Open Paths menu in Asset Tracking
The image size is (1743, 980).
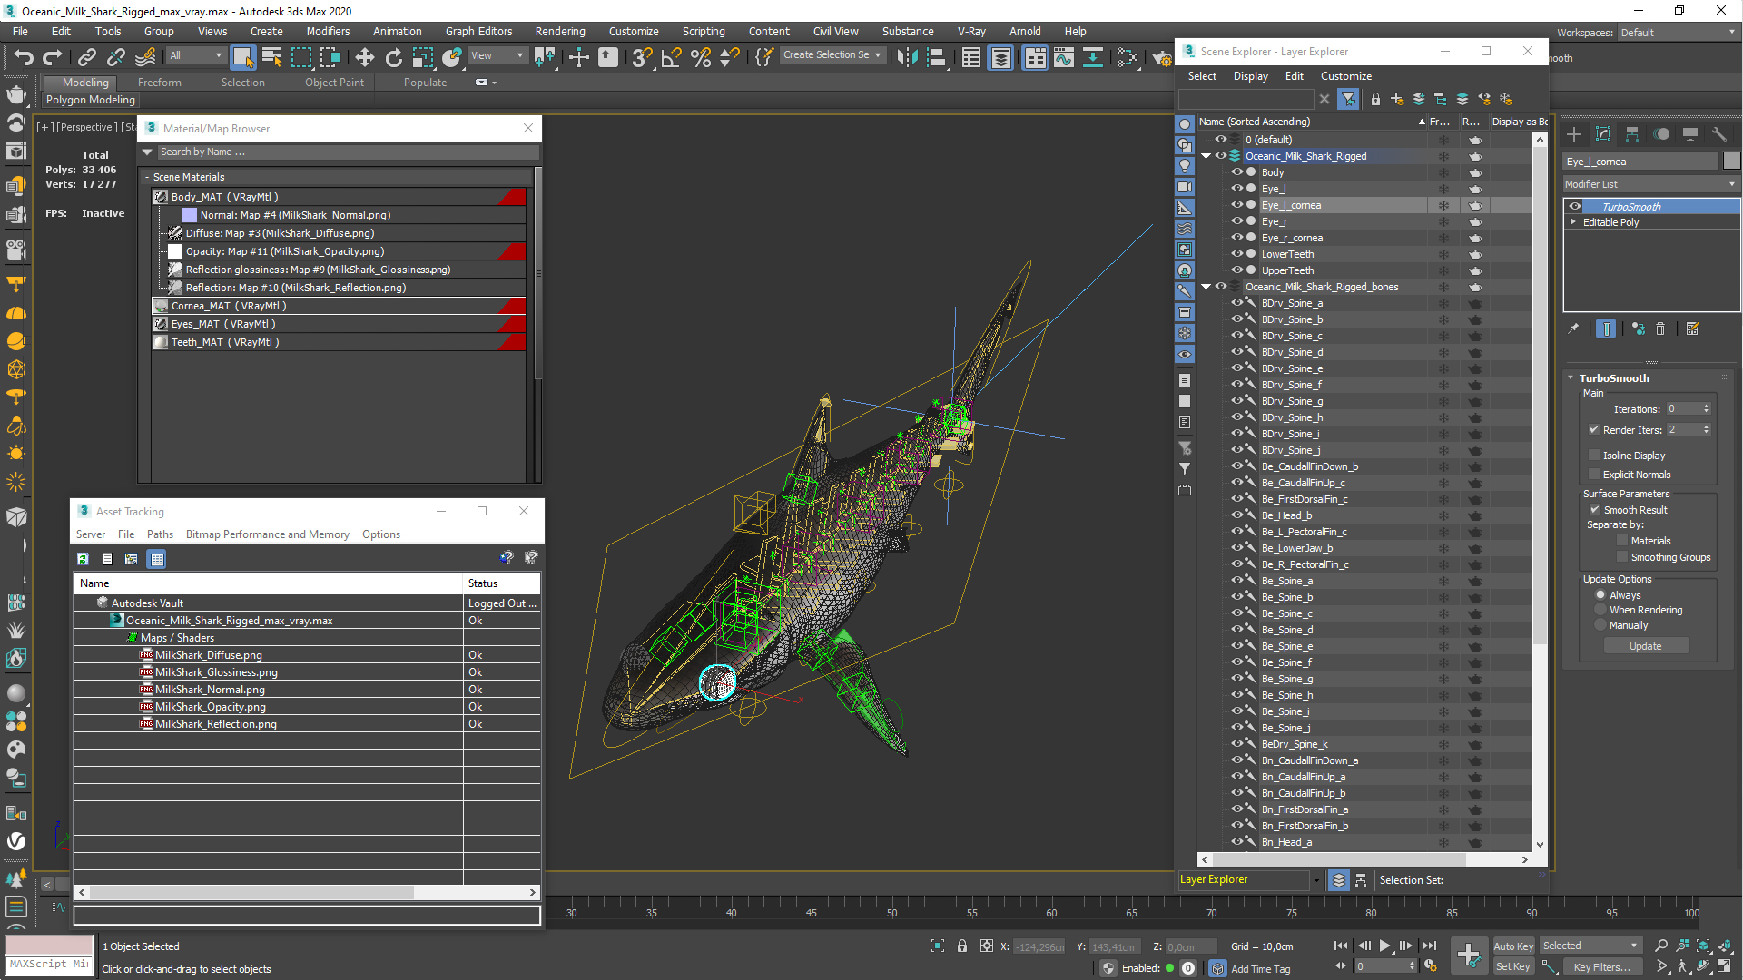click(x=160, y=534)
